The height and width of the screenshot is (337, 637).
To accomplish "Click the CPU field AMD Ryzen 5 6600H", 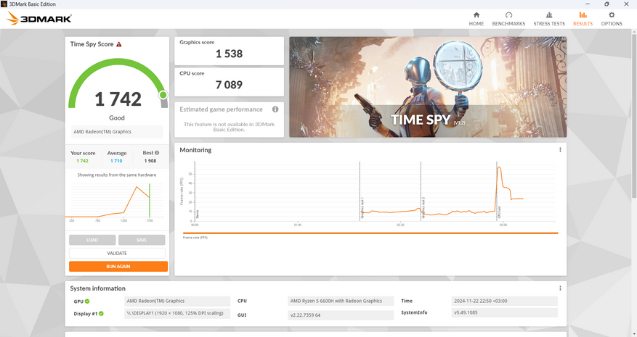I will [x=341, y=301].
